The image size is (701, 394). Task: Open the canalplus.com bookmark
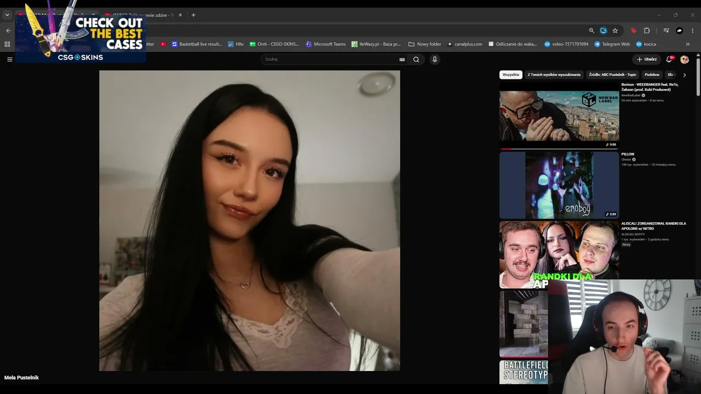coord(465,44)
